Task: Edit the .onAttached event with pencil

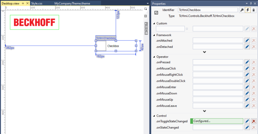Action: 247,40
